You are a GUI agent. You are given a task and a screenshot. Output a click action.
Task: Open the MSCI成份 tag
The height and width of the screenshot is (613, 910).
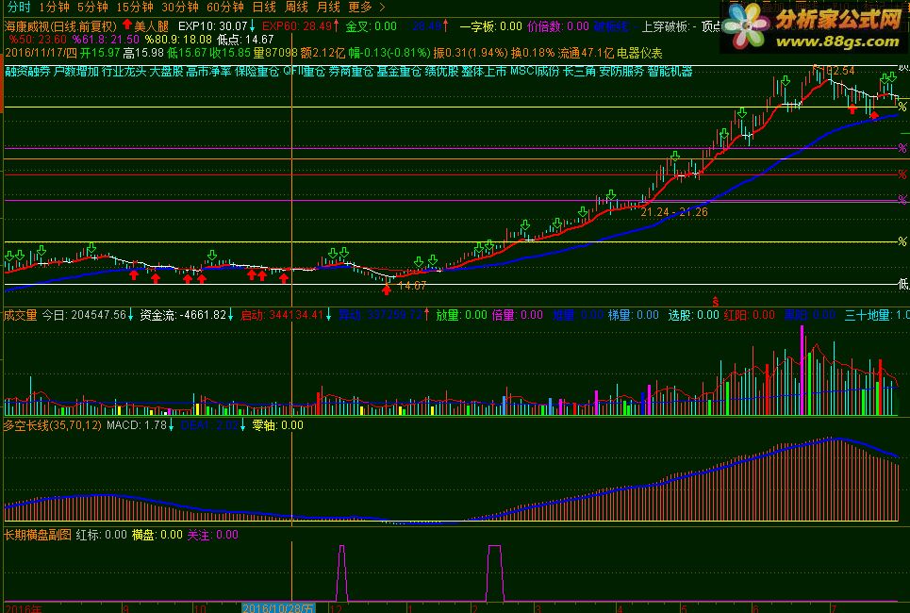(x=535, y=71)
